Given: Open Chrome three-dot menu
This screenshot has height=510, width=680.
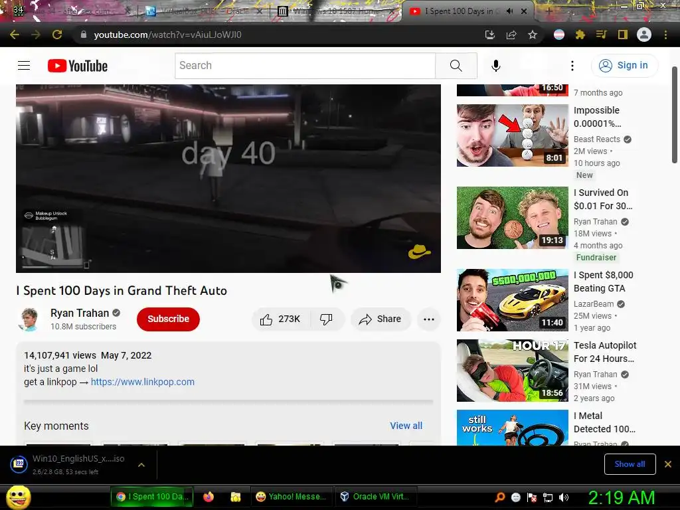Looking at the screenshot, I should [x=665, y=35].
